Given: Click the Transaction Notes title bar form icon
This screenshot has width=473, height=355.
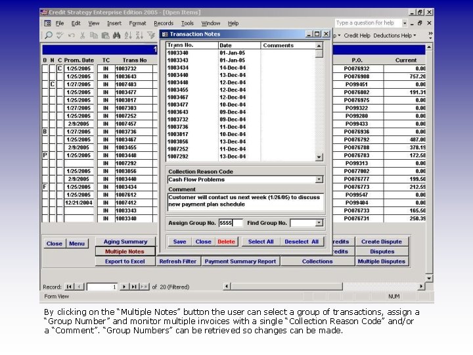Looking at the screenshot, I should (165, 34).
